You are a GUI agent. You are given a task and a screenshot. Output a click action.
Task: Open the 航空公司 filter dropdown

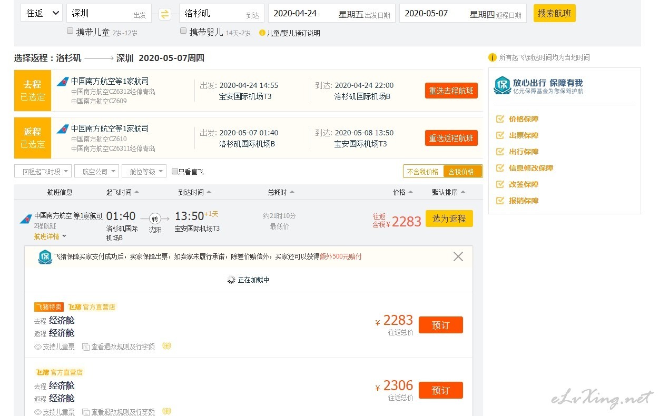[97, 171]
